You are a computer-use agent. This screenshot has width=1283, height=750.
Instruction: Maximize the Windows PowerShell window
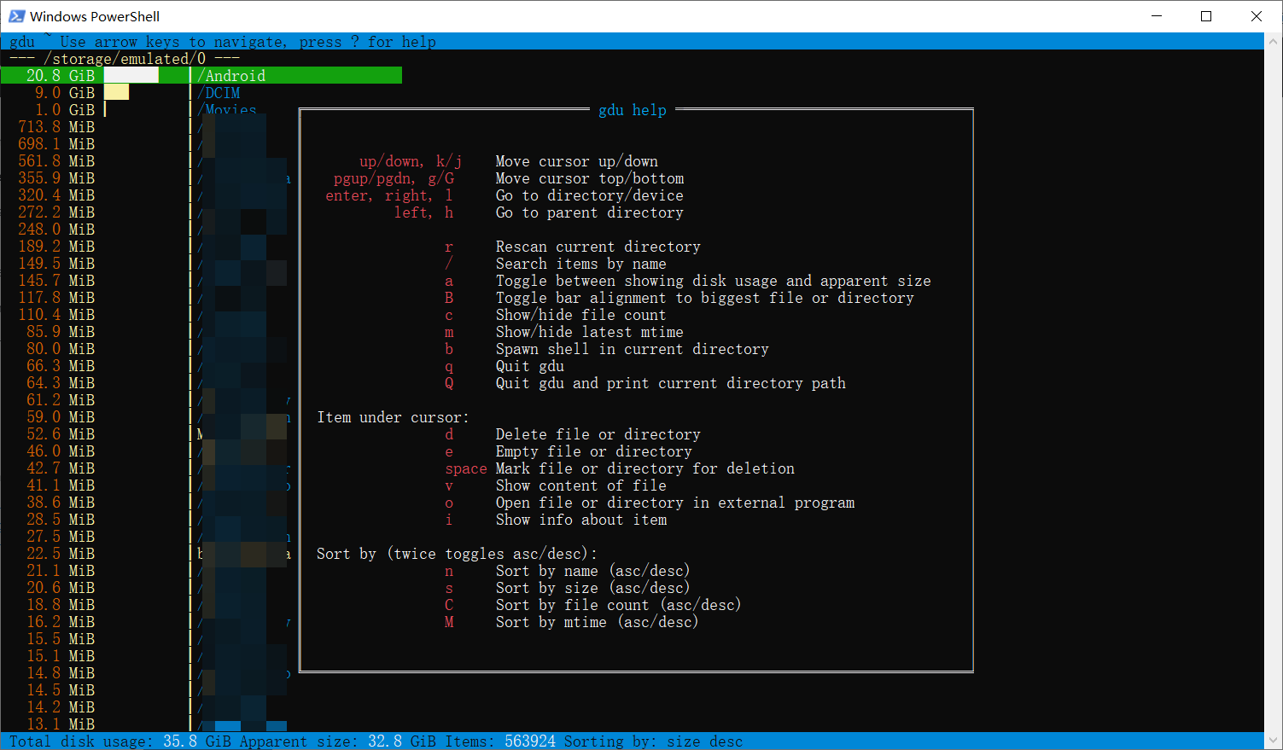1206,16
